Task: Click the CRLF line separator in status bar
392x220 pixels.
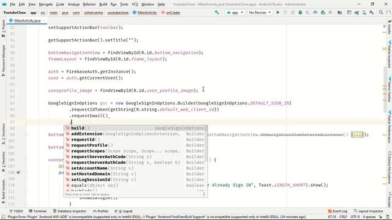Action: (x=343, y=217)
